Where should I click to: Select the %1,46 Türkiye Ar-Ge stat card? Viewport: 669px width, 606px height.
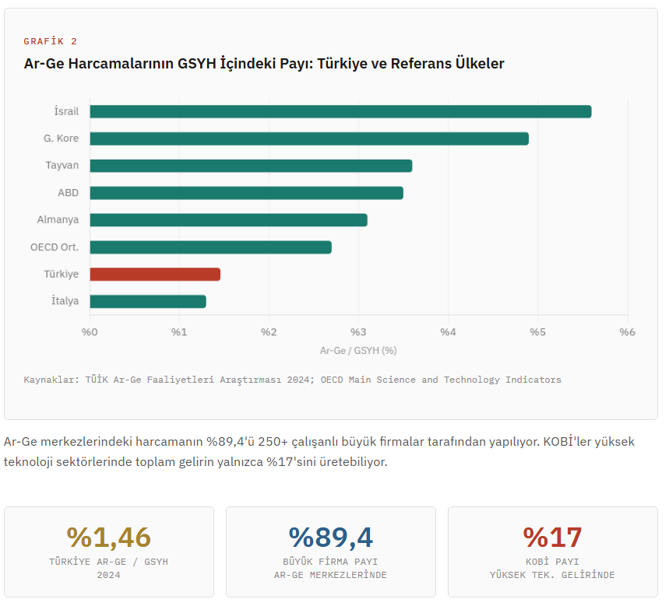coord(109,552)
